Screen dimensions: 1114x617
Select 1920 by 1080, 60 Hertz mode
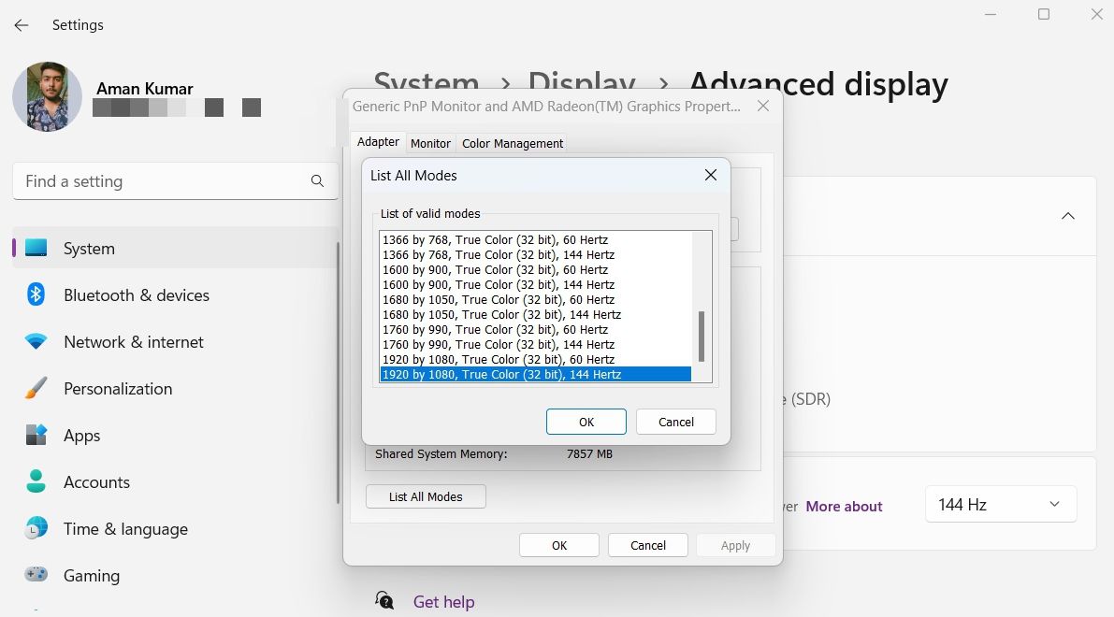pos(499,359)
